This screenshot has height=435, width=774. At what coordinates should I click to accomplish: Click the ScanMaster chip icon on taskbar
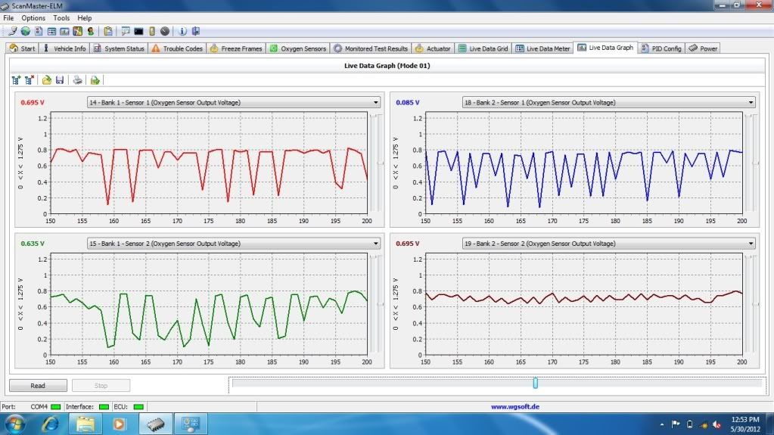click(156, 424)
